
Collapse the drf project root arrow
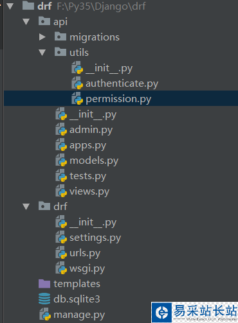10,6
